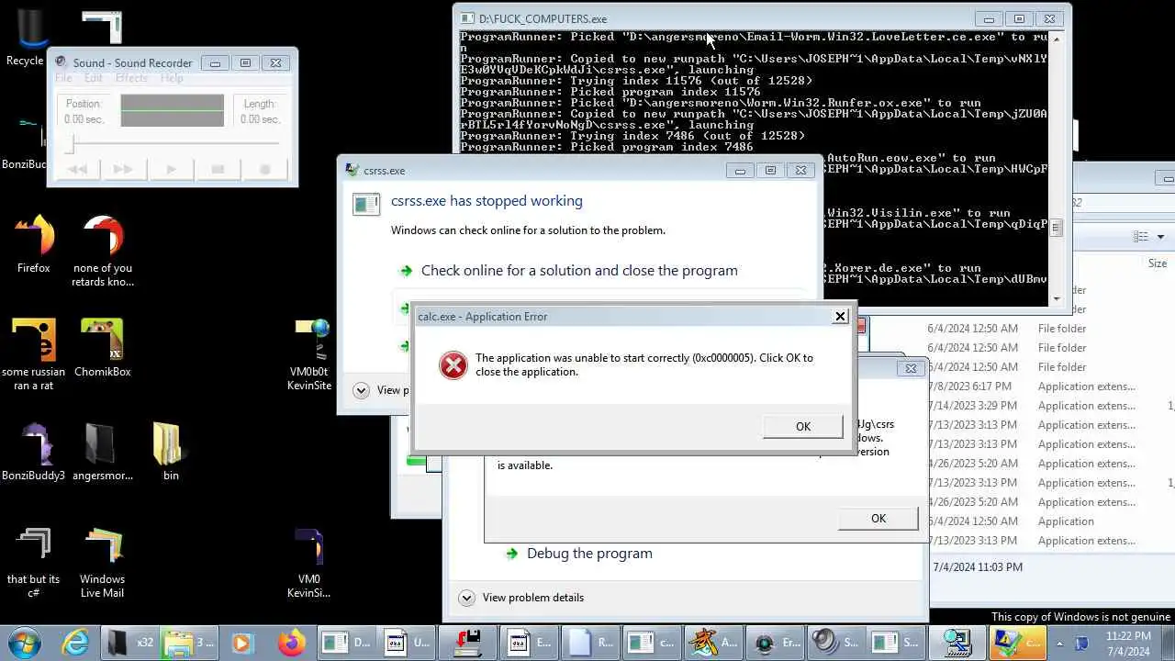Open the Firefox desktop shortcut
Viewport: 1175px width, 661px height.
point(33,244)
